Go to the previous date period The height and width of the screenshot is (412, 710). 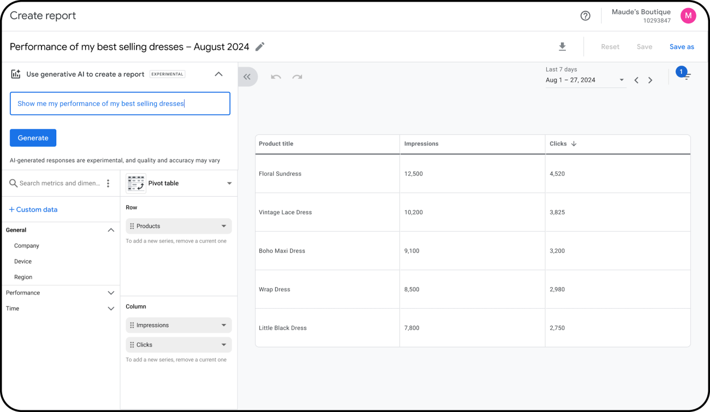coord(636,80)
